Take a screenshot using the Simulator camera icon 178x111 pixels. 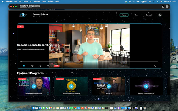click(167, 7)
